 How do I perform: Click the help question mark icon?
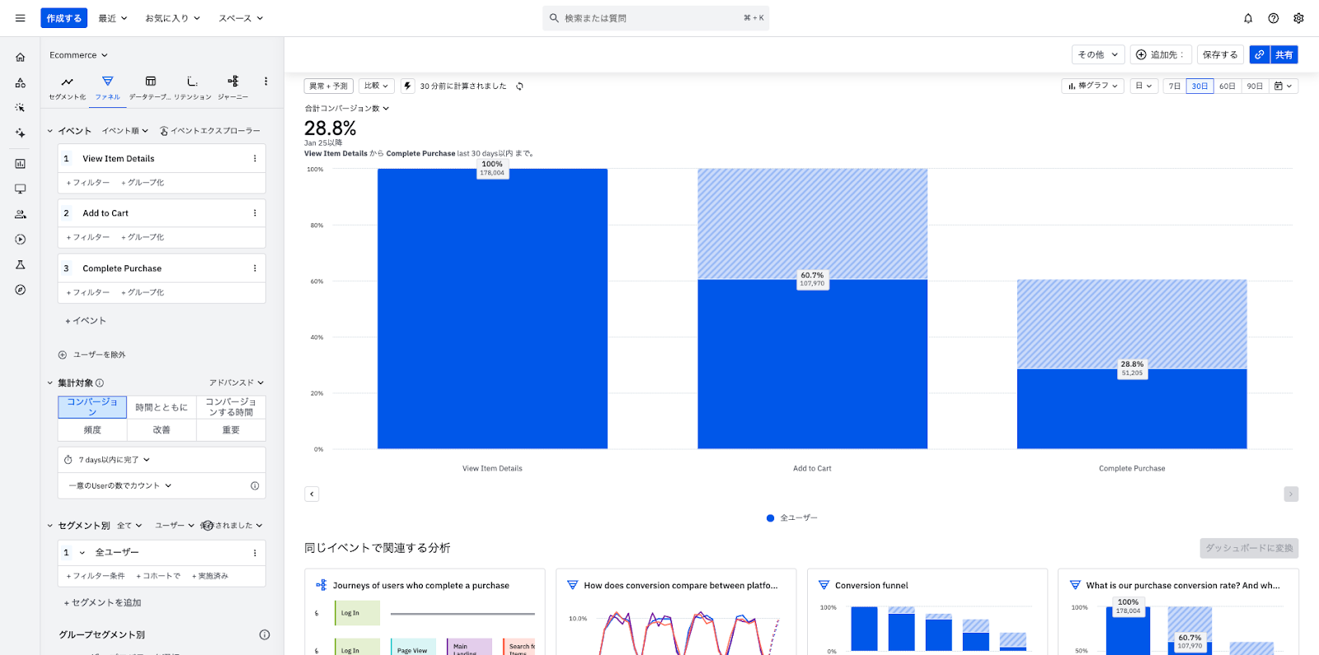point(1274,18)
